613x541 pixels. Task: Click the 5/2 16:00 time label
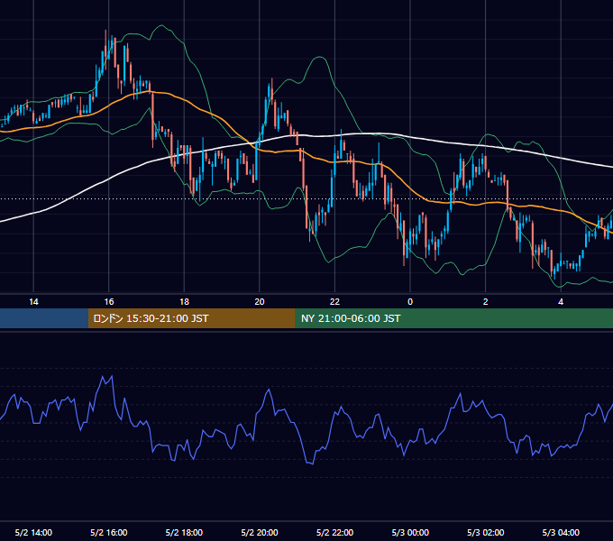pyautogui.click(x=109, y=532)
